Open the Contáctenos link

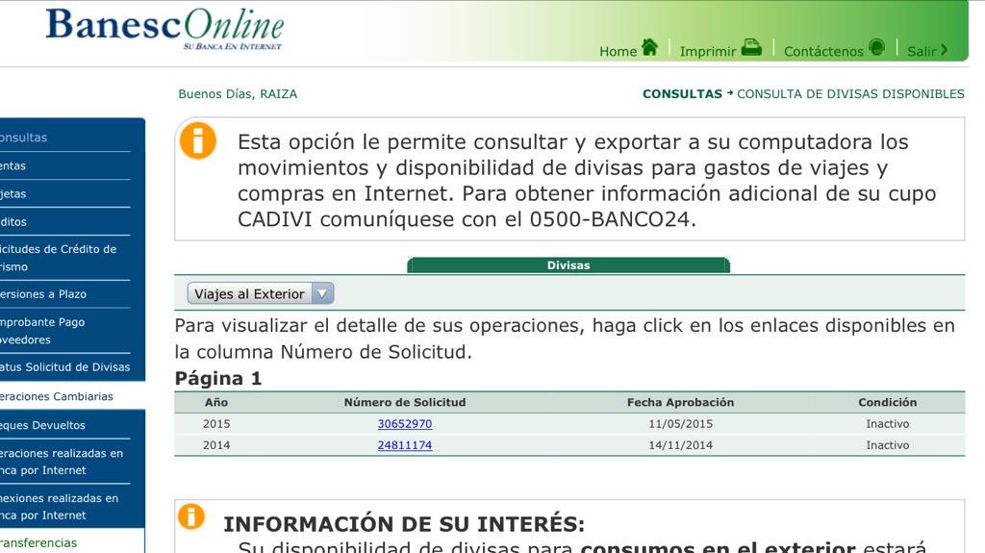[823, 52]
